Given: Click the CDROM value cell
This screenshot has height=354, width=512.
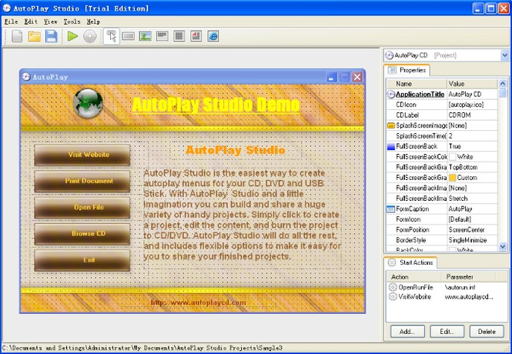Looking at the screenshot, I should 473,115.
